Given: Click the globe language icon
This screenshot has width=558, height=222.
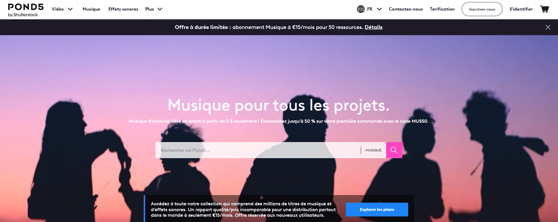Looking at the screenshot, I should pyautogui.click(x=361, y=9).
